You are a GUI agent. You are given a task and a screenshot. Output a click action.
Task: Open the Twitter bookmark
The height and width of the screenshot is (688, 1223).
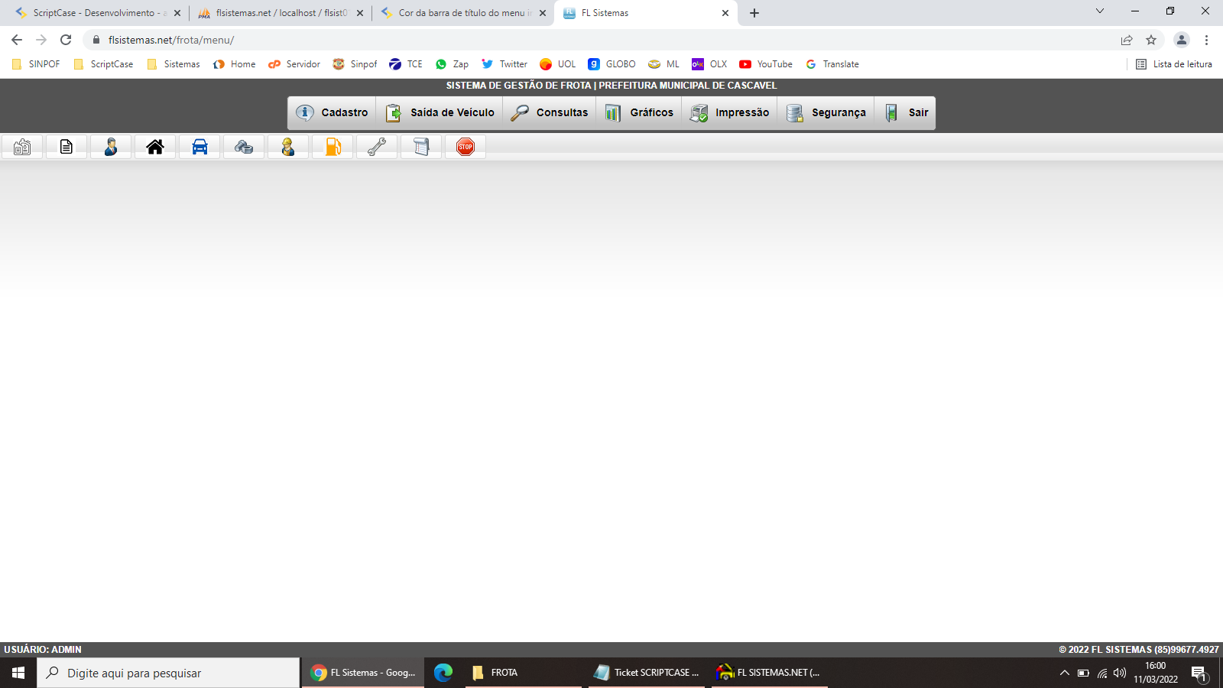[504, 64]
